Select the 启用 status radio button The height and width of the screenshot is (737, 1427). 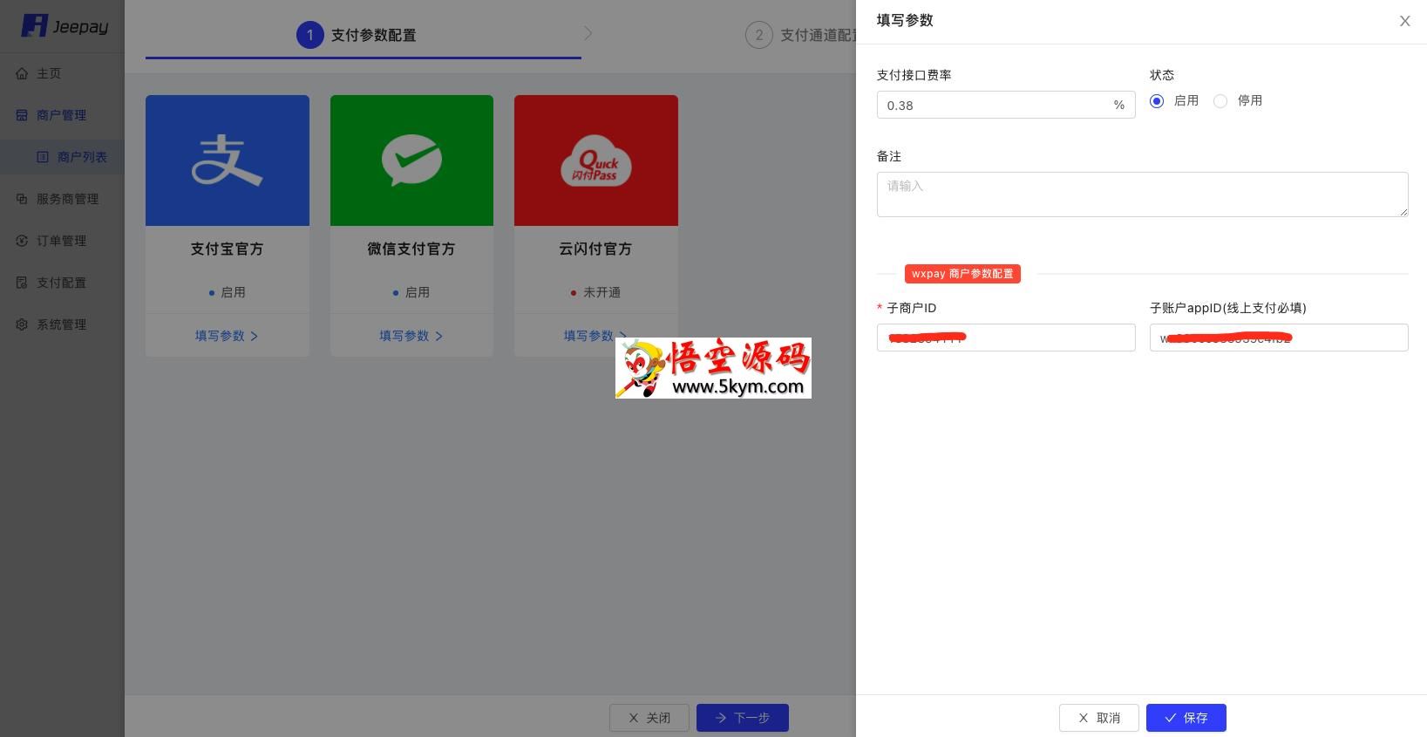(1157, 101)
